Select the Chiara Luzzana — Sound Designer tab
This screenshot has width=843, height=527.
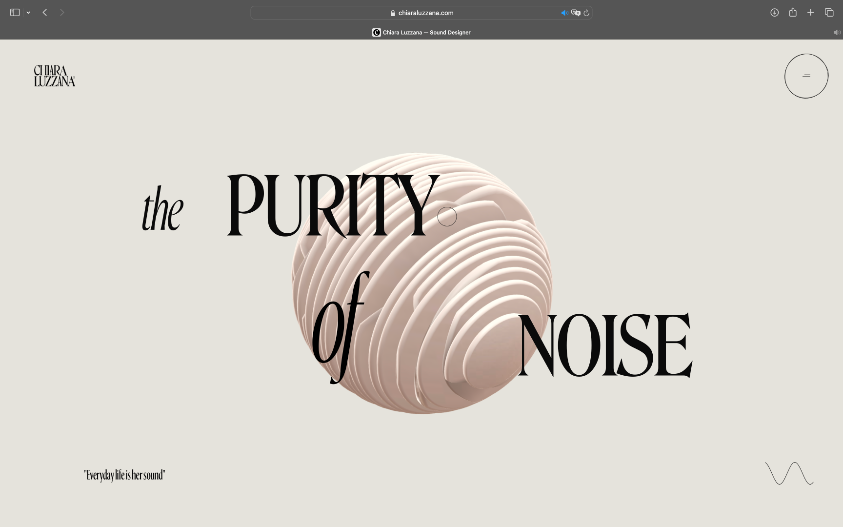pyautogui.click(x=421, y=33)
